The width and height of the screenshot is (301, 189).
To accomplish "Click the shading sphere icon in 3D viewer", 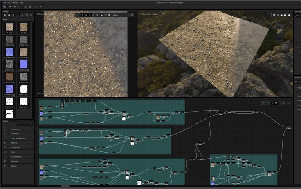I will pyautogui.click(x=289, y=15).
